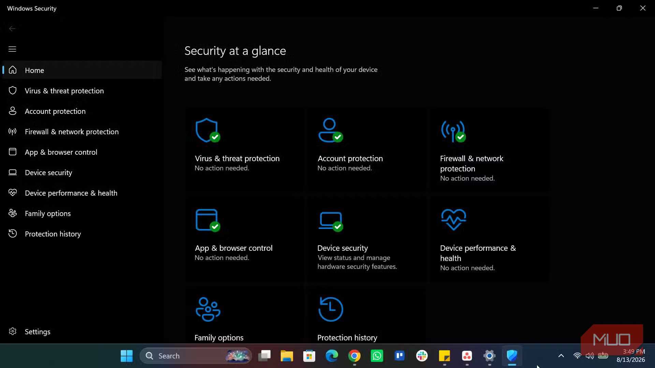Click the clock icon on Protection history card
The height and width of the screenshot is (368, 655).
[x=331, y=309]
